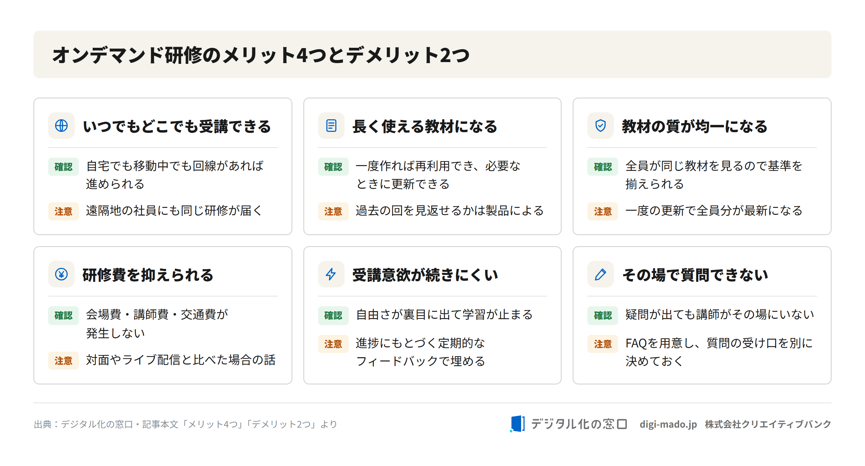Viewport: 865px width, 466px height.
Task: Click the 確認 badge next to 全員が同じ教材
Action: click(603, 167)
